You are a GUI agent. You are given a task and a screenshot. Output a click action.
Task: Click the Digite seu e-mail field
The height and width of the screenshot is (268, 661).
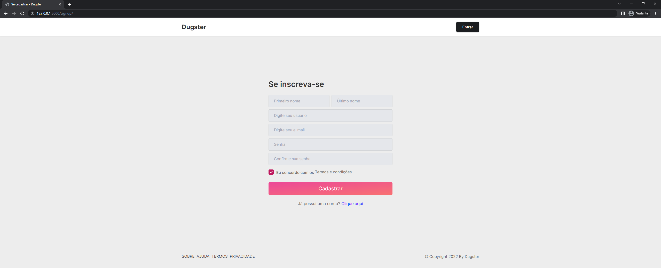(x=330, y=130)
